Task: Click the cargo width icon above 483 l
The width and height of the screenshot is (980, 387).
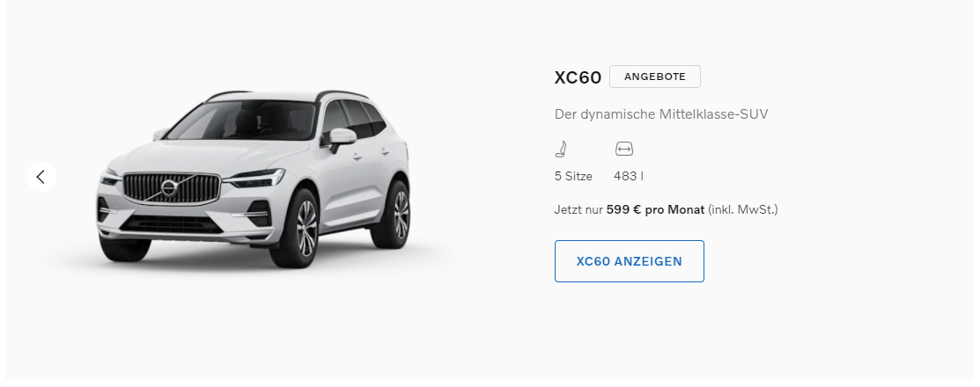Action: click(x=623, y=149)
